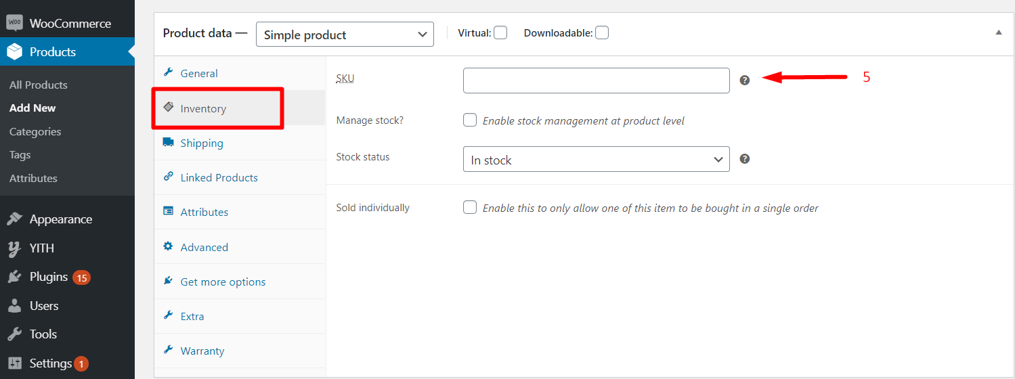The width and height of the screenshot is (1015, 379).
Task: Click the Settings sliders icon in the sidebar
Action: [x=15, y=363]
